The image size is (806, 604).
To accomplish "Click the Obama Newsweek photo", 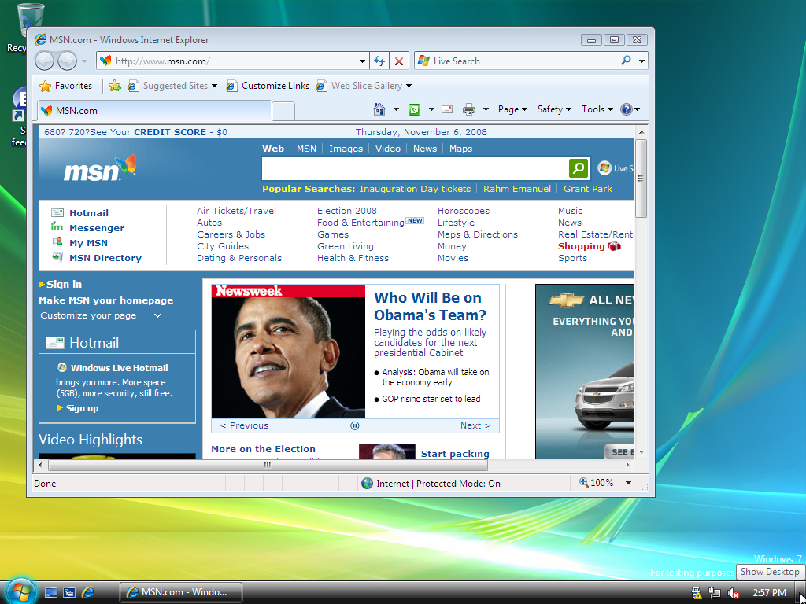I will [x=288, y=352].
